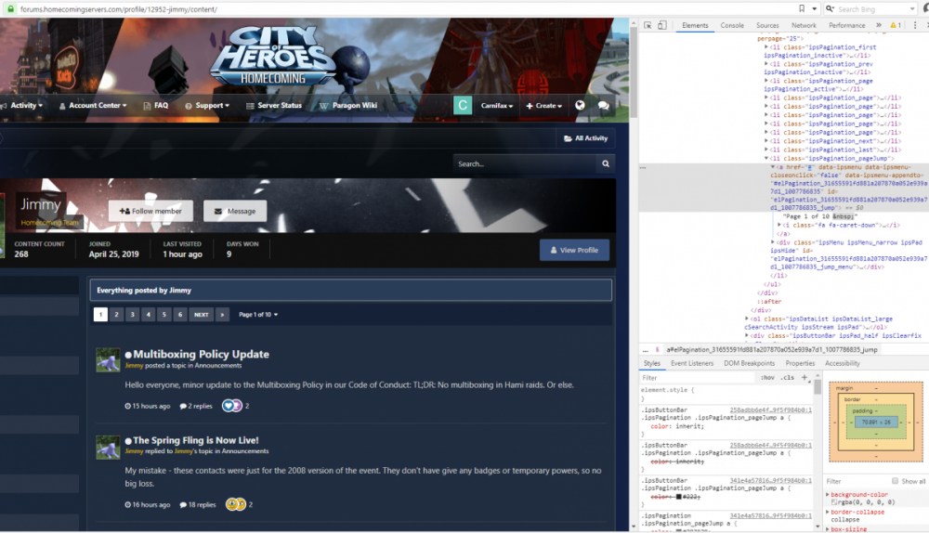The height and width of the screenshot is (533, 929).
Task: Switch to the Sources tab
Action: [x=767, y=25]
